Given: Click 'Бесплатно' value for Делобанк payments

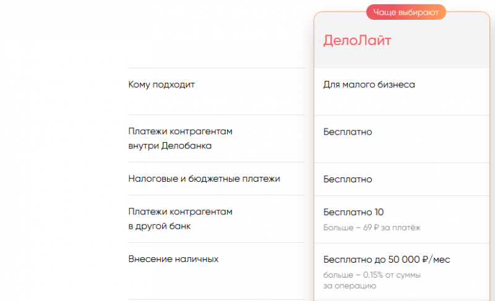Looking at the screenshot, I should (x=348, y=132).
